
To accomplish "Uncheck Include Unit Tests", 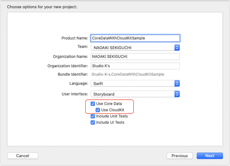I will pyautogui.click(x=93, y=116).
